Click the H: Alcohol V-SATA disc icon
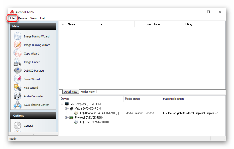 pyautogui.click(x=76, y=113)
